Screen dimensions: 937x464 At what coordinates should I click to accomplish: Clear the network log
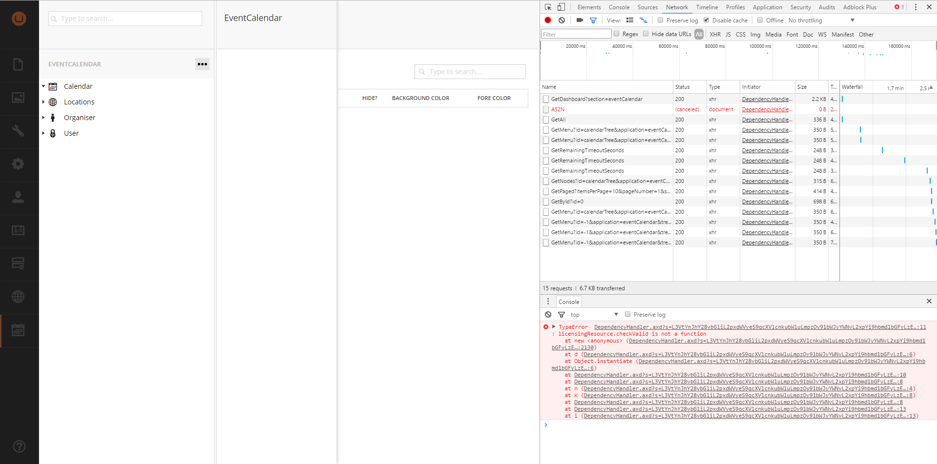point(562,20)
